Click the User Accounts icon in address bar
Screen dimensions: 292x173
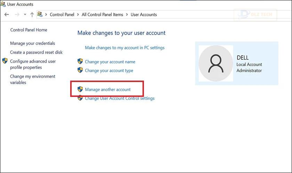pos(40,14)
